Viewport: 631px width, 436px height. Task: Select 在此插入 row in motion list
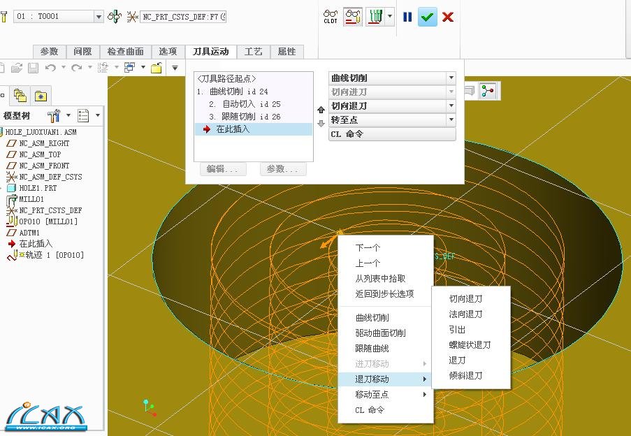[x=254, y=129]
